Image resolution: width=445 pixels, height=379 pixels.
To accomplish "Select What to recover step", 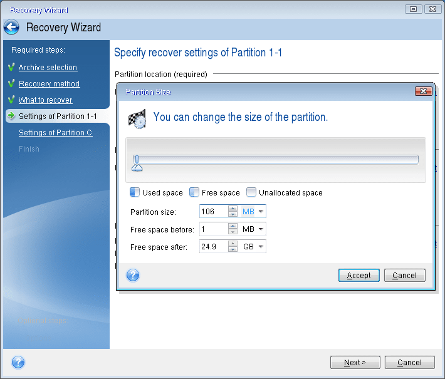I will coord(45,100).
